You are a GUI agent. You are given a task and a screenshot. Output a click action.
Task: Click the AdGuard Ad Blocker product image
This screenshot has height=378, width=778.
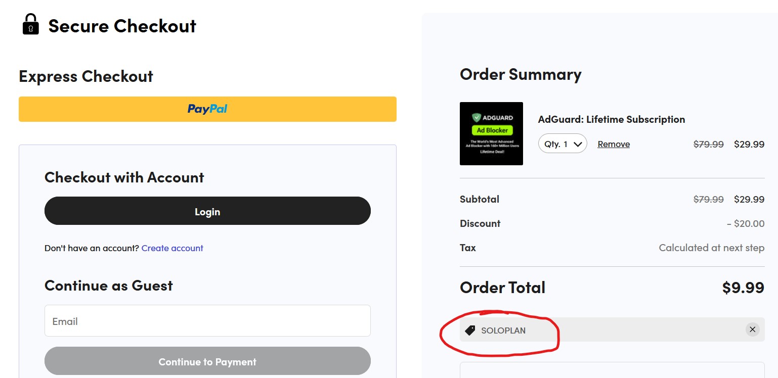coord(491,133)
